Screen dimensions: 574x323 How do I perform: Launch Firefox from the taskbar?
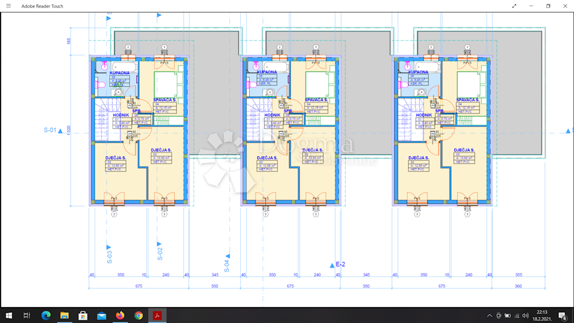pyautogui.click(x=120, y=315)
